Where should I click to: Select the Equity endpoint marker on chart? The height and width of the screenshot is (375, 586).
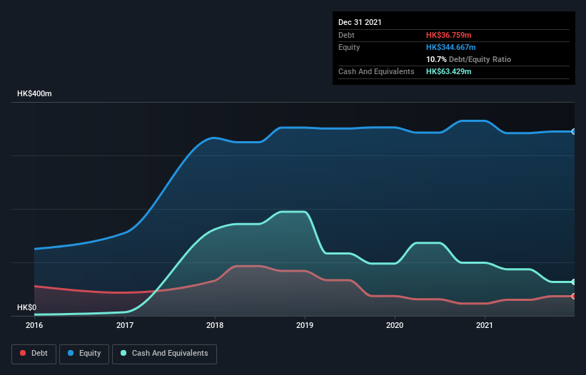click(x=574, y=132)
